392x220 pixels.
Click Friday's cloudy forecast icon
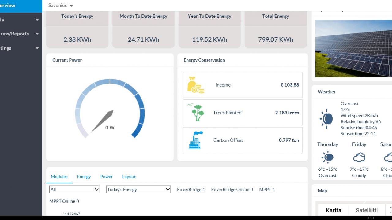click(359, 157)
